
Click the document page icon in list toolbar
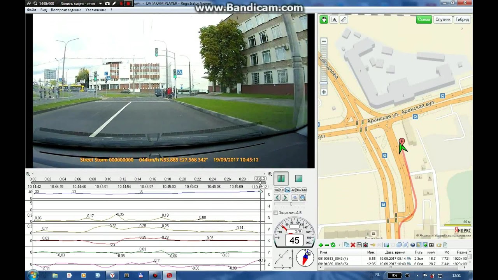pyautogui.click(x=445, y=245)
